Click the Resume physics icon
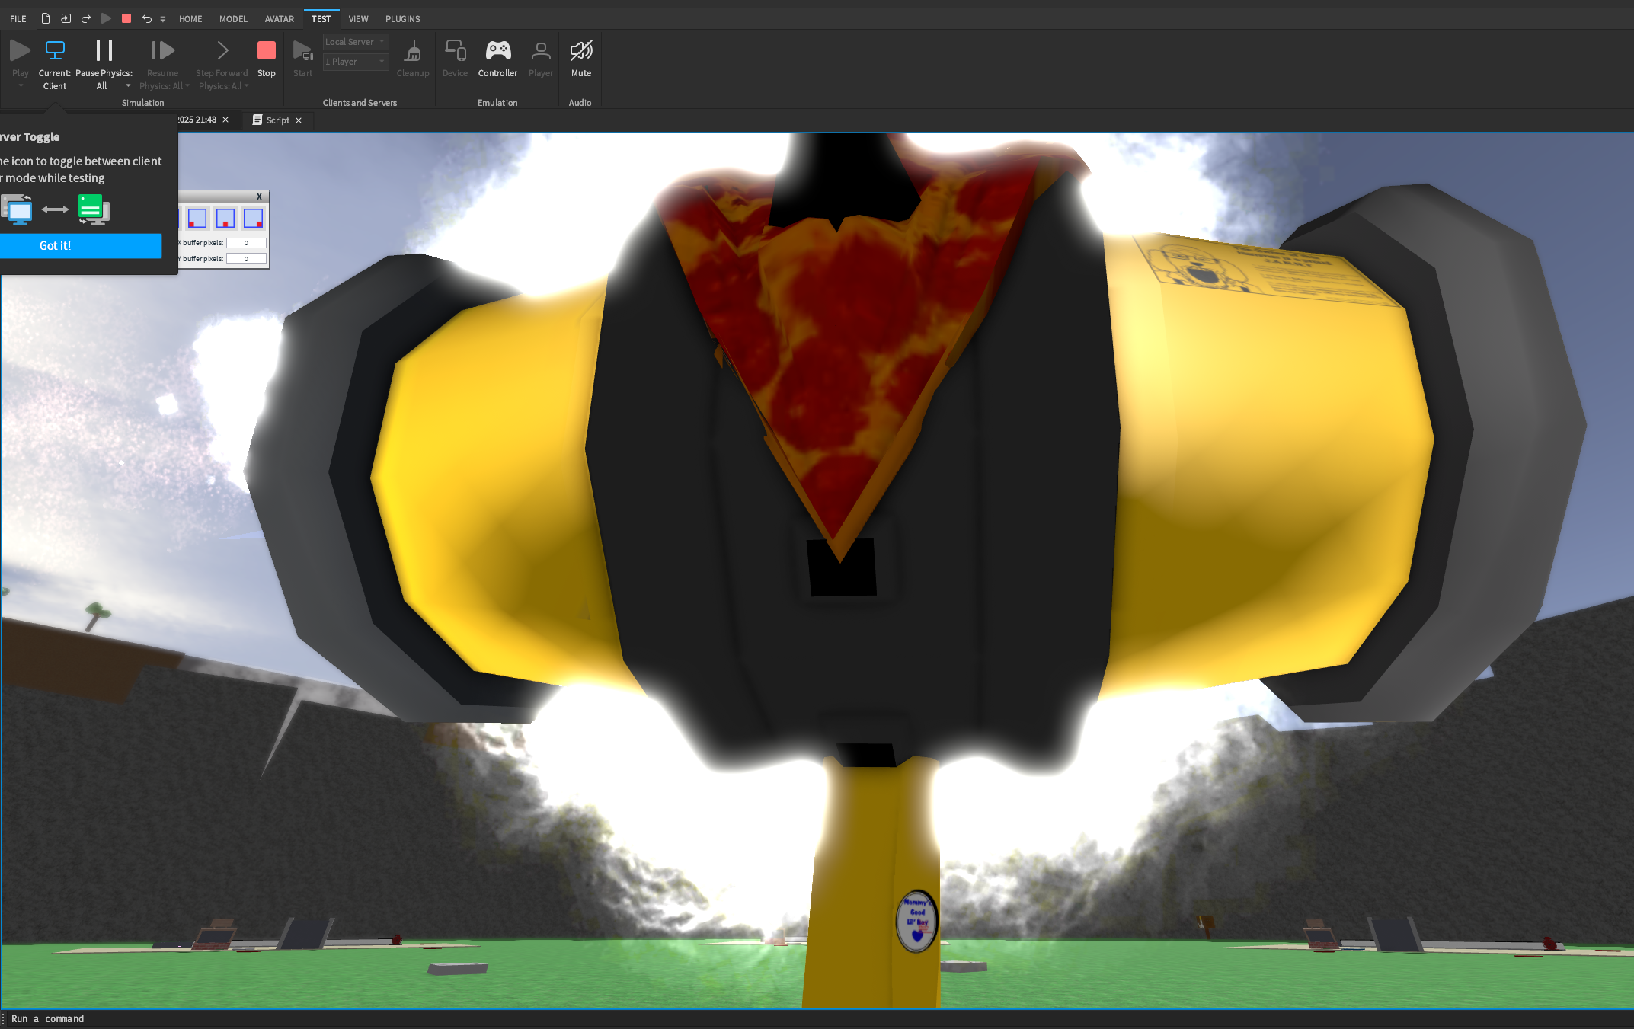 [162, 50]
